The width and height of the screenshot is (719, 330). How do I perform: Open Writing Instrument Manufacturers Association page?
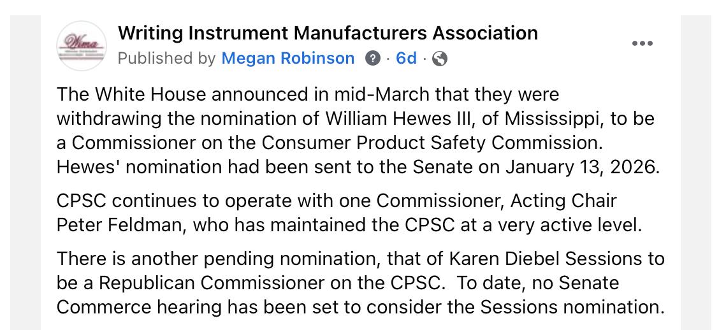[328, 33]
